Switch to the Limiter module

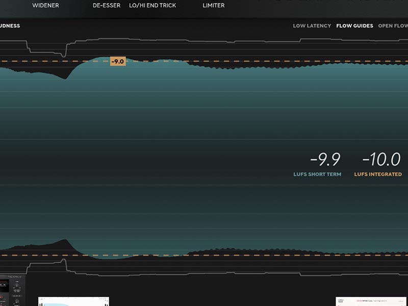coord(213,6)
